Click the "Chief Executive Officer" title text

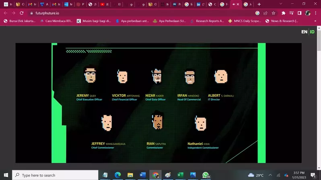coord(89,99)
